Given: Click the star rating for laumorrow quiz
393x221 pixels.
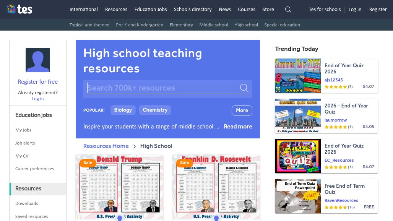Looking at the screenshot, I should click(336, 127).
